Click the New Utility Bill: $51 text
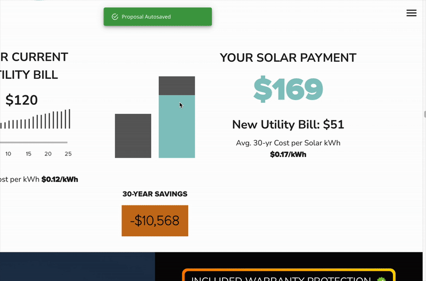Image resolution: width=426 pixels, height=281 pixels. [288, 125]
